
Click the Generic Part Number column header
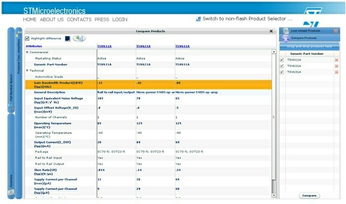coord(307,54)
